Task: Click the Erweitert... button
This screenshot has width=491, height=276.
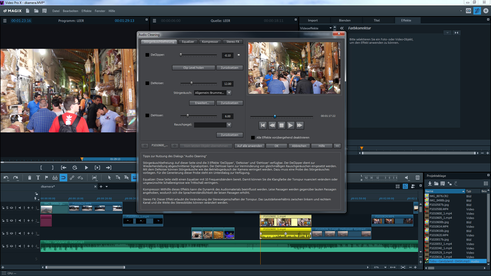Action: (202, 103)
